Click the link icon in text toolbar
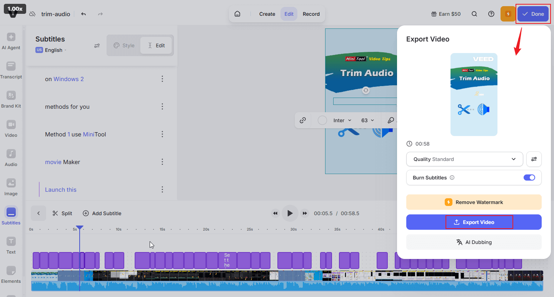Image resolution: width=554 pixels, height=297 pixels. [303, 120]
